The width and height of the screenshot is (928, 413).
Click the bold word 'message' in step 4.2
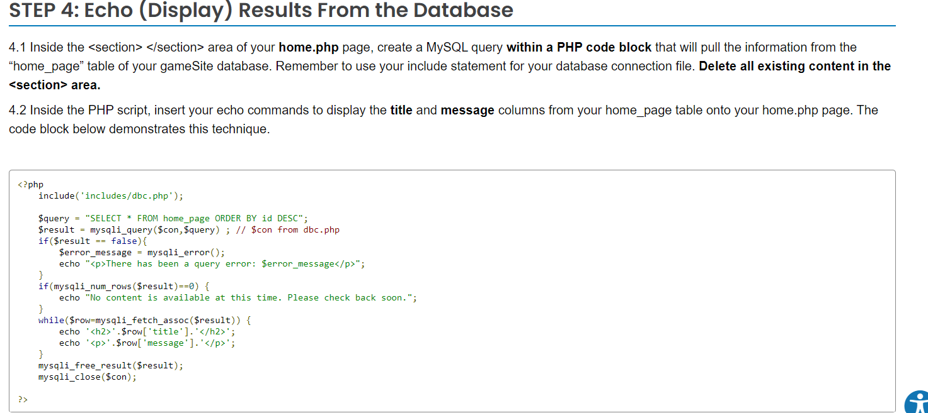click(x=467, y=111)
